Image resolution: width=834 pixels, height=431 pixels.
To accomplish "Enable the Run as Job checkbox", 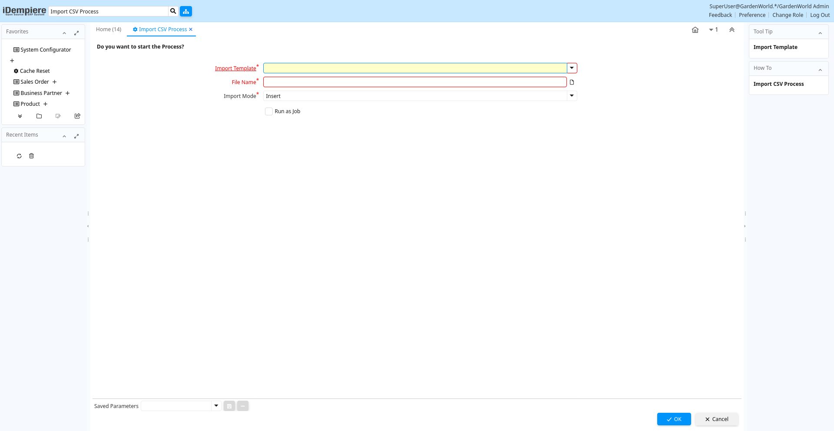I will click(x=269, y=111).
